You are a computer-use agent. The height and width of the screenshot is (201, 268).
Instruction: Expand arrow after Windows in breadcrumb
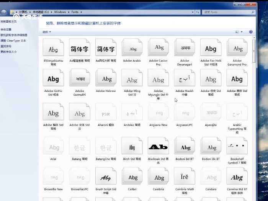[x=69, y=12]
